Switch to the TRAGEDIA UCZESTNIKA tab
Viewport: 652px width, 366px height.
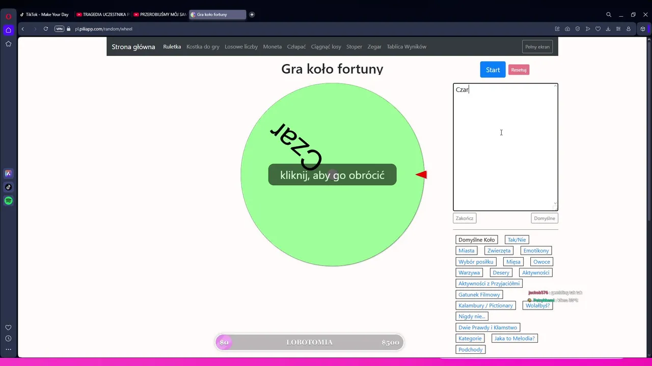point(103,15)
